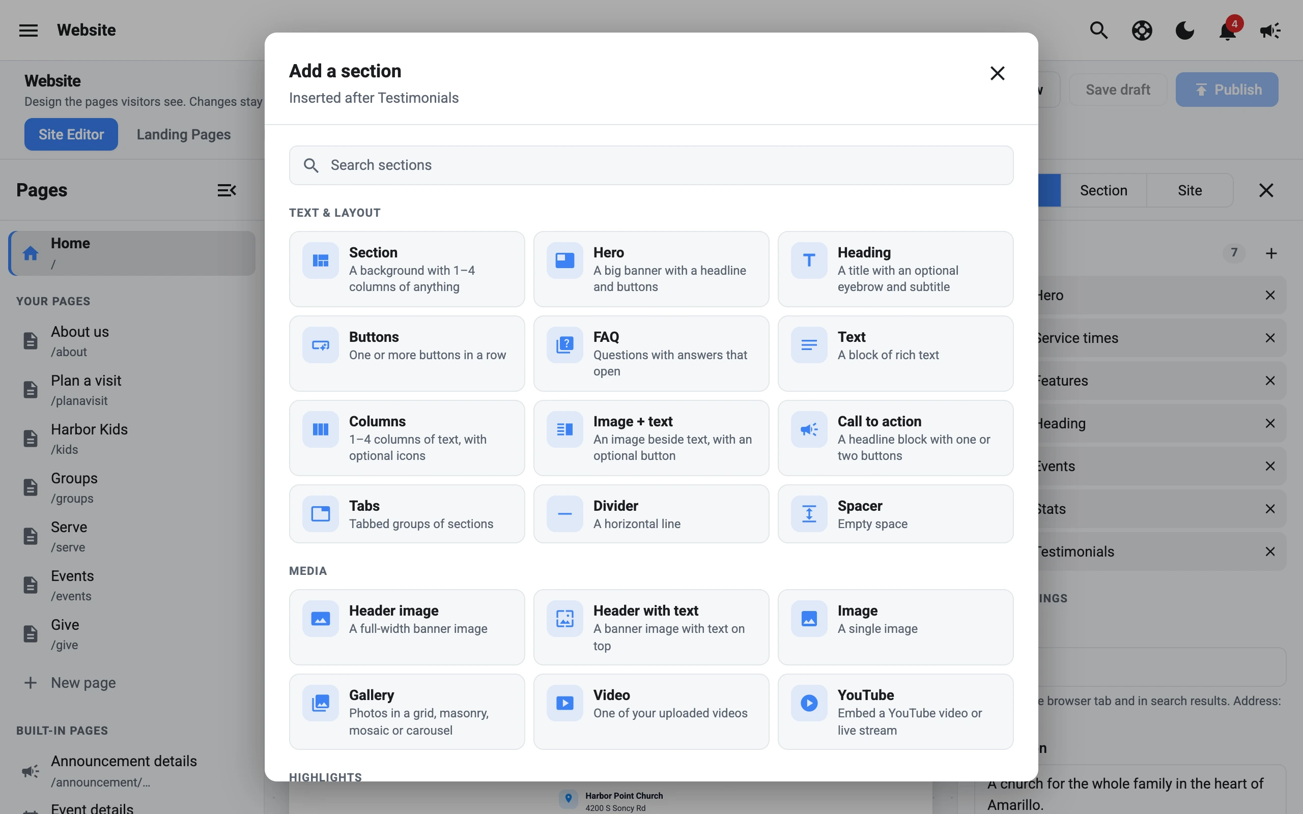The height and width of the screenshot is (814, 1303).
Task: Publish the website
Action: click(1227, 90)
